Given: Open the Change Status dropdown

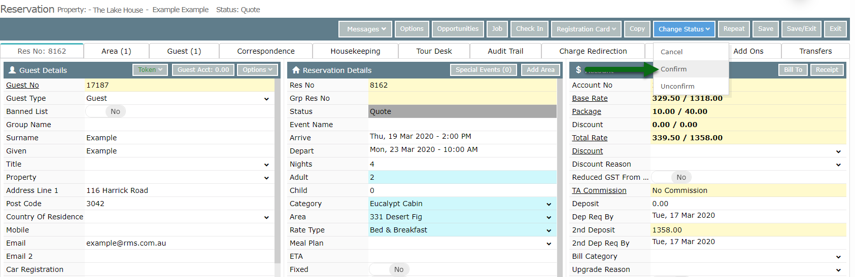Looking at the screenshot, I should pyautogui.click(x=684, y=29).
